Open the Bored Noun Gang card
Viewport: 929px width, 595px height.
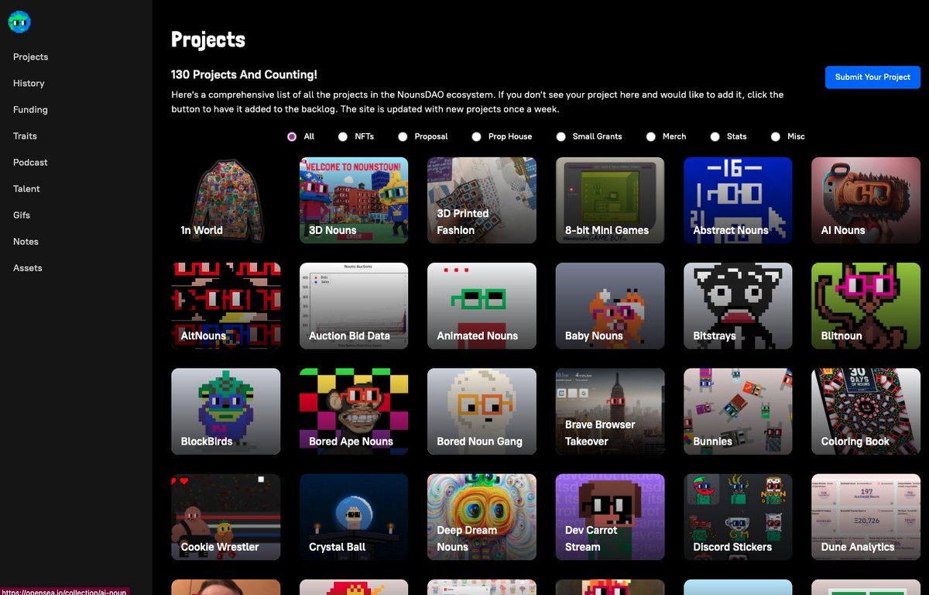[x=482, y=411]
